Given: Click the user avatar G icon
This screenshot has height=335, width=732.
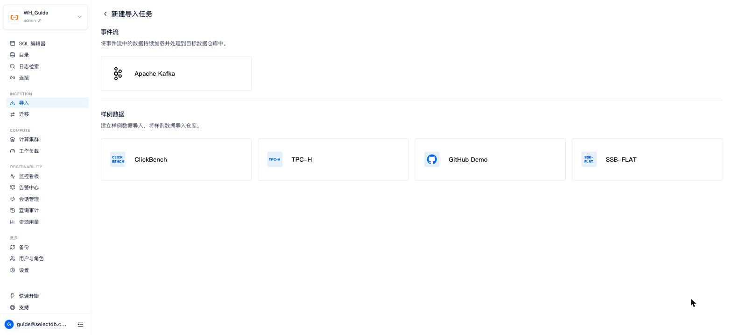Looking at the screenshot, I should pyautogui.click(x=9, y=324).
